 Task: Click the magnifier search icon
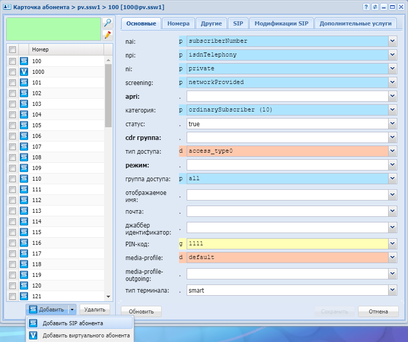tap(107, 23)
